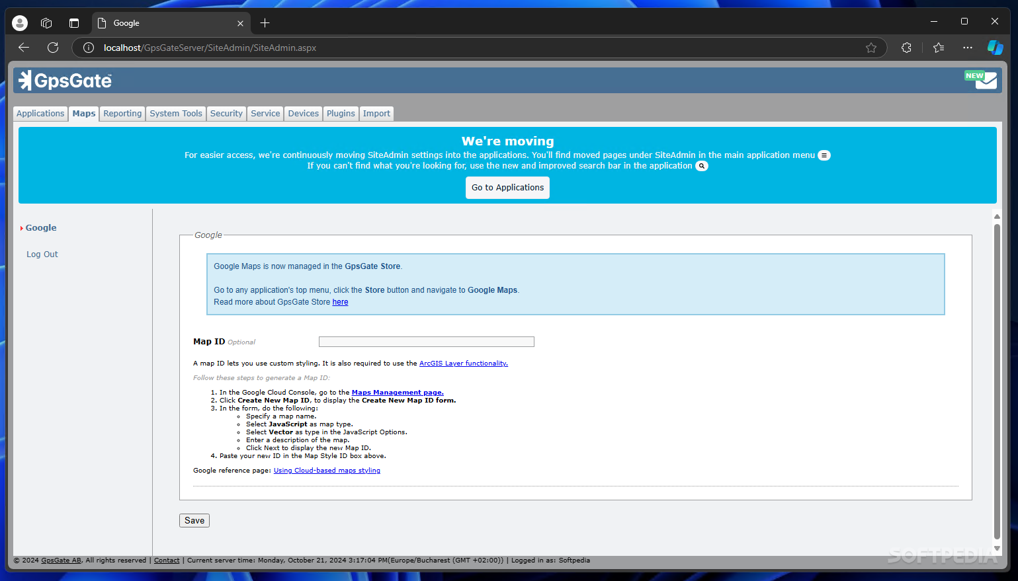Open the Maps Management page link
1018x581 pixels.
pyautogui.click(x=398, y=393)
